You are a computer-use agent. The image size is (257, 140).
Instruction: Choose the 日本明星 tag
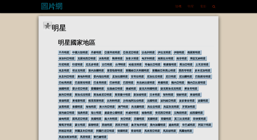point(155,95)
